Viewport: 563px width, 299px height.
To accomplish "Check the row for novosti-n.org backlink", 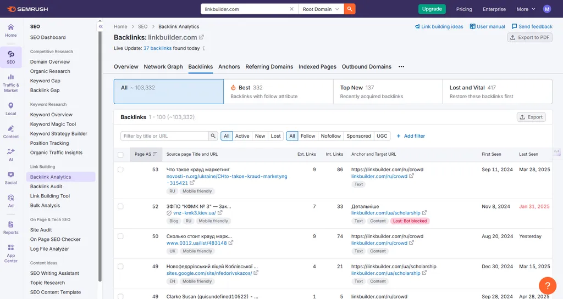I will (x=120, y=170).
